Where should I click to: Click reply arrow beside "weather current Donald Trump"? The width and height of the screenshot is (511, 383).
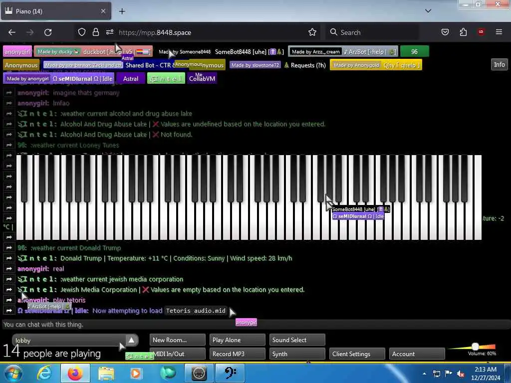click(x=9, y=248)
